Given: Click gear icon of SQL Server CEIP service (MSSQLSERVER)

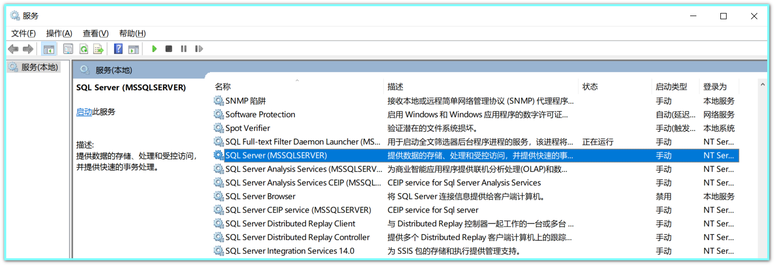Looking at the screenshot, I should point(219,210).
